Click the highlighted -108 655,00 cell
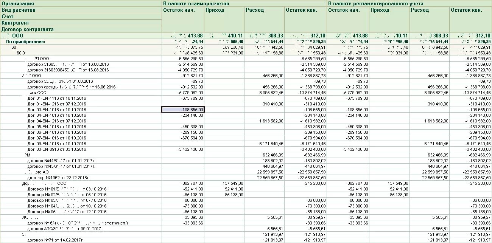The width and height of the screenshot is (492, 243). point(183,110)
